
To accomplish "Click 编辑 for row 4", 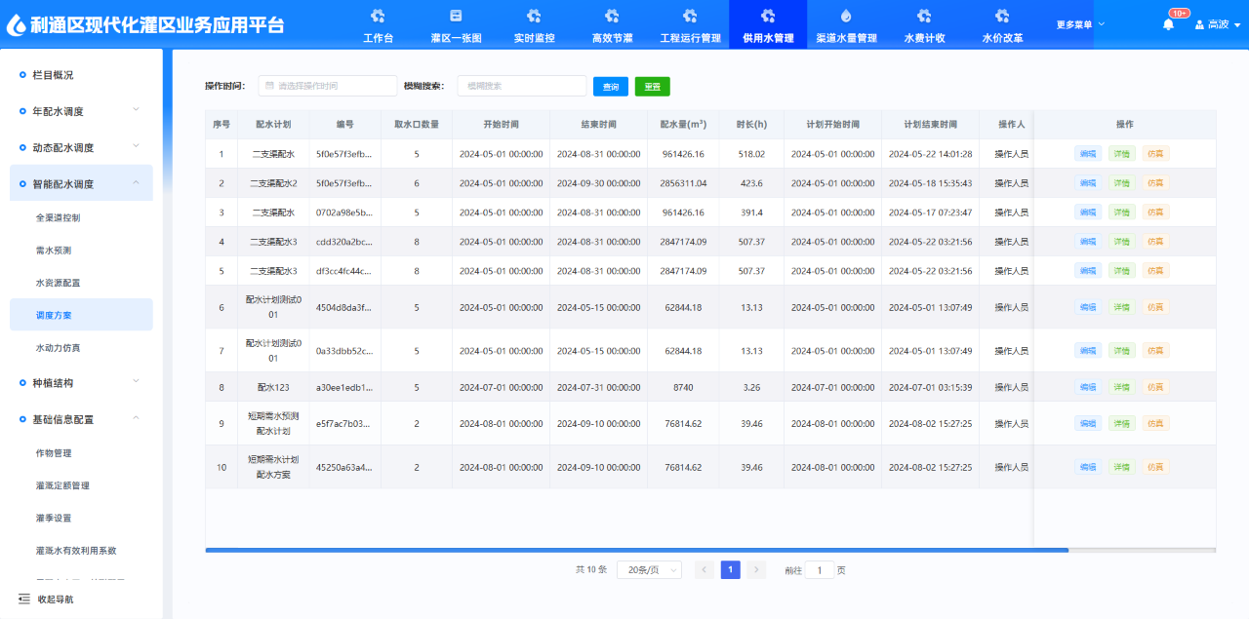I will [1088, 242].
